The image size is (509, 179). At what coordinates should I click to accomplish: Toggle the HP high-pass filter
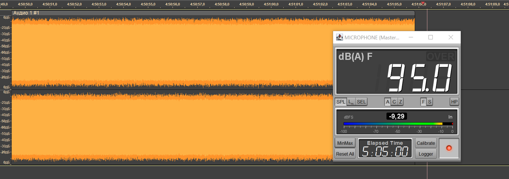click(454, 102)
